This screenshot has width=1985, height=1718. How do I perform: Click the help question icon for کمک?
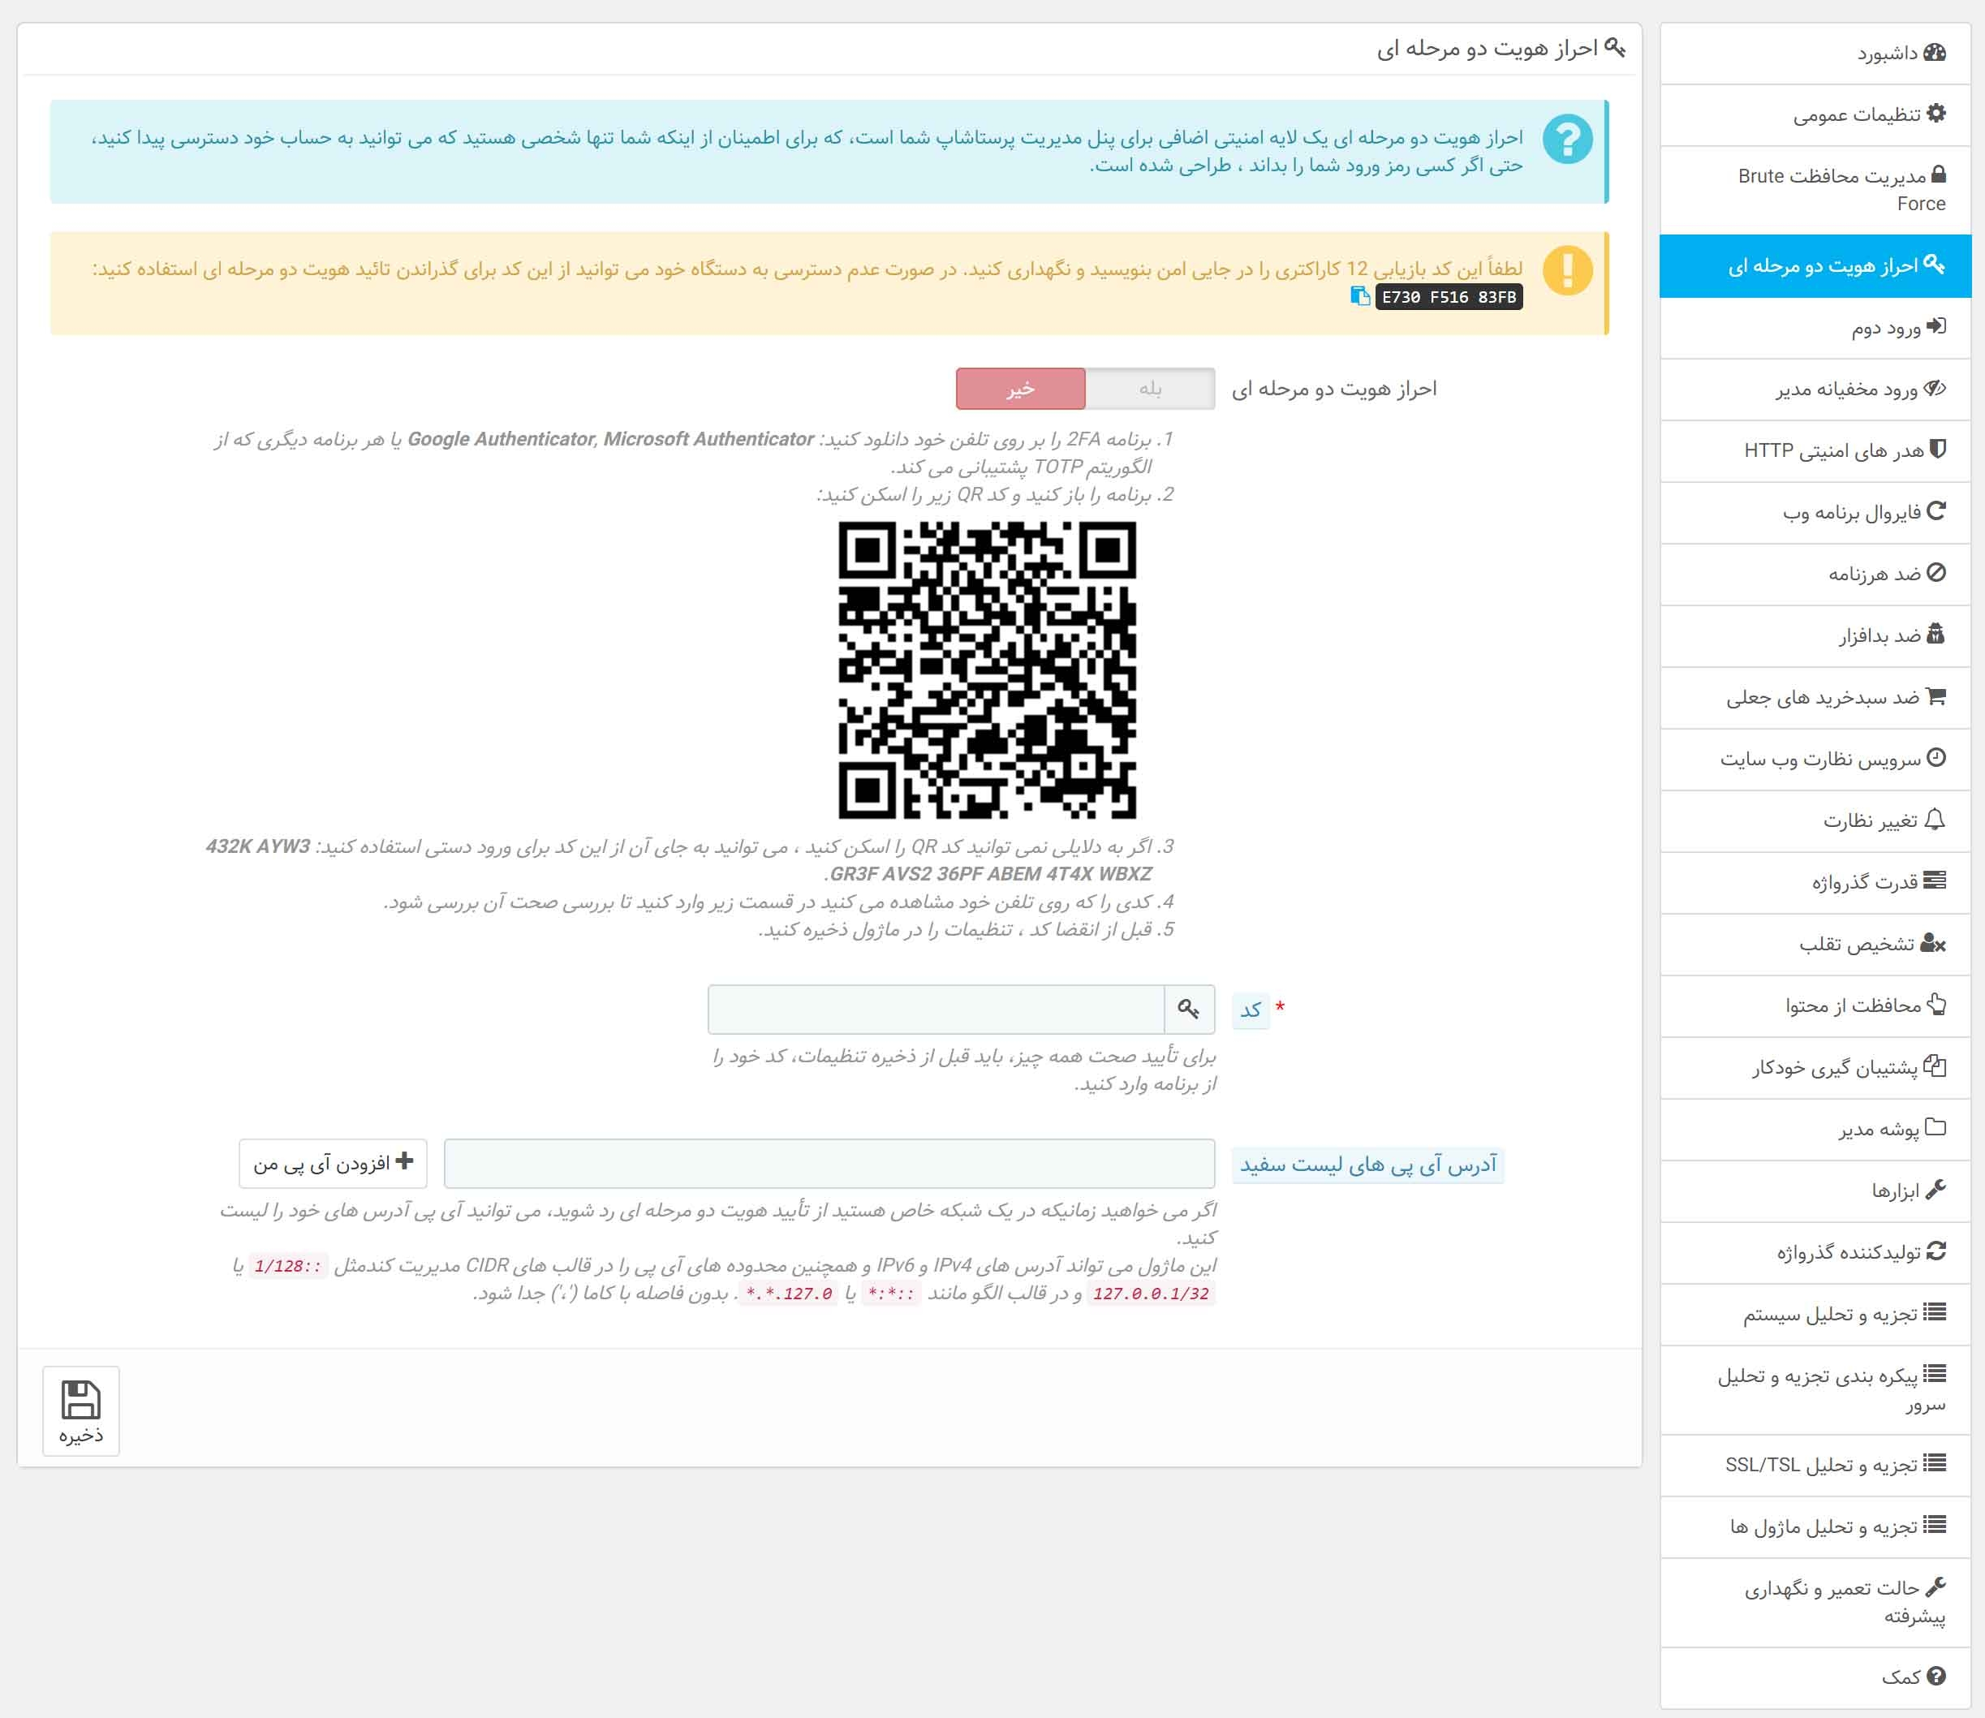[x=1936, y=1676]
